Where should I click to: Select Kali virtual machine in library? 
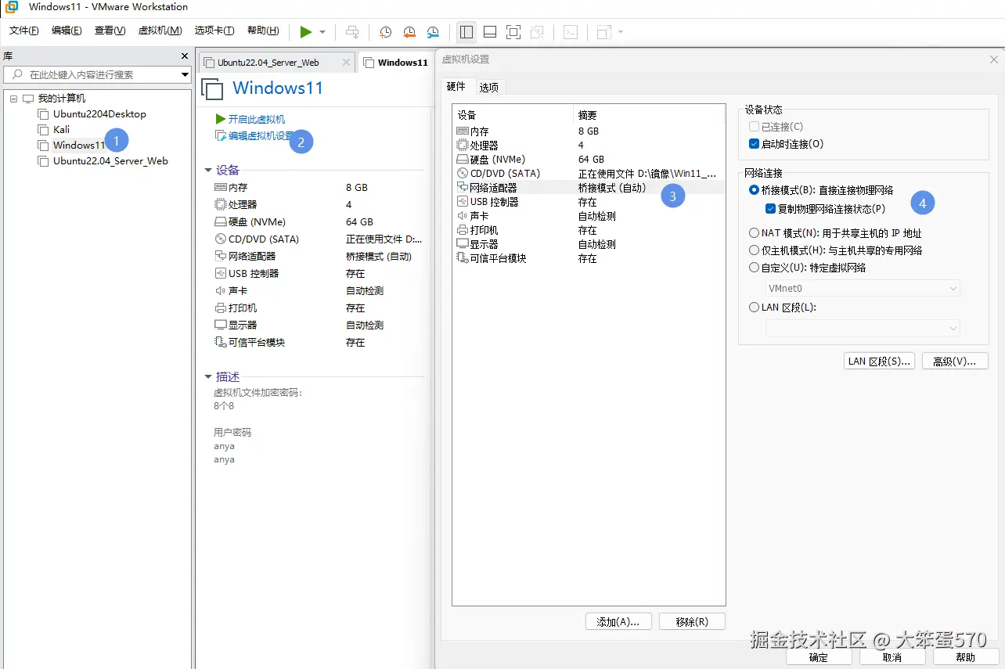61,130
